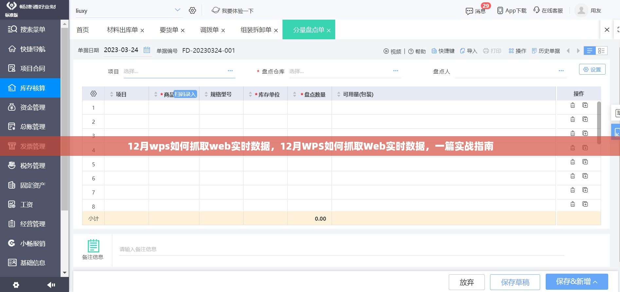Close the 材料出库单 tab
Viewport: 620px width, 292px height.
142,30
